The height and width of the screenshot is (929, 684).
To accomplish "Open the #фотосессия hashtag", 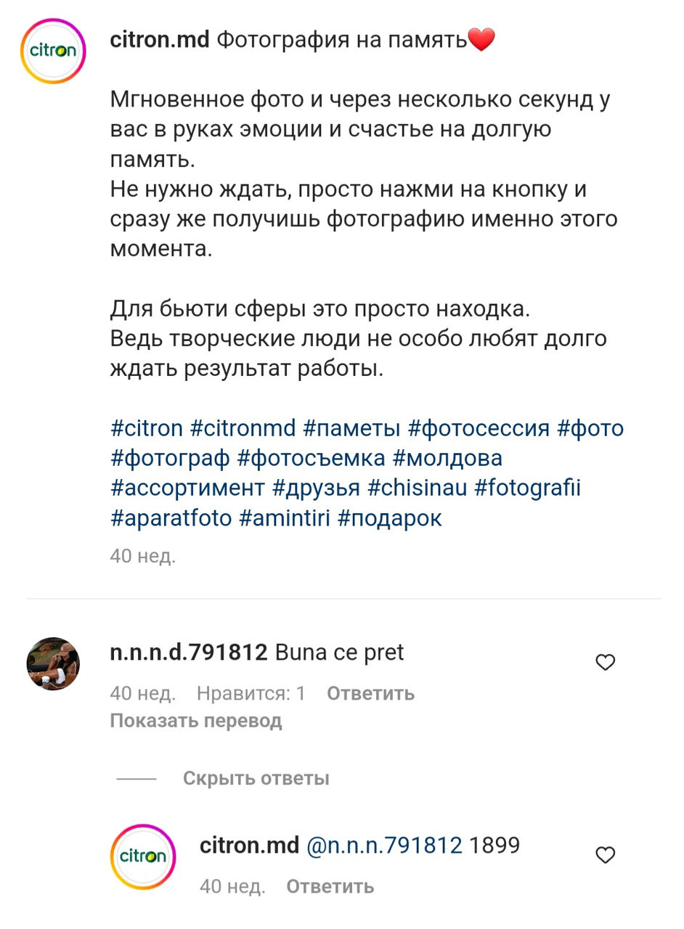I will (x=479, y=428).
